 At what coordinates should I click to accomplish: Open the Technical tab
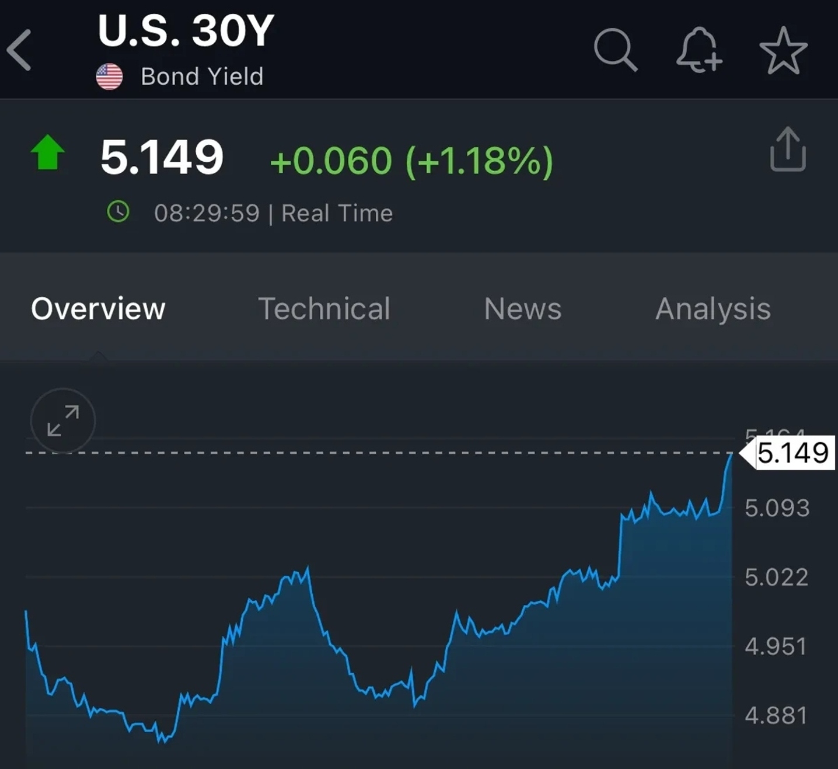[324, 309]
